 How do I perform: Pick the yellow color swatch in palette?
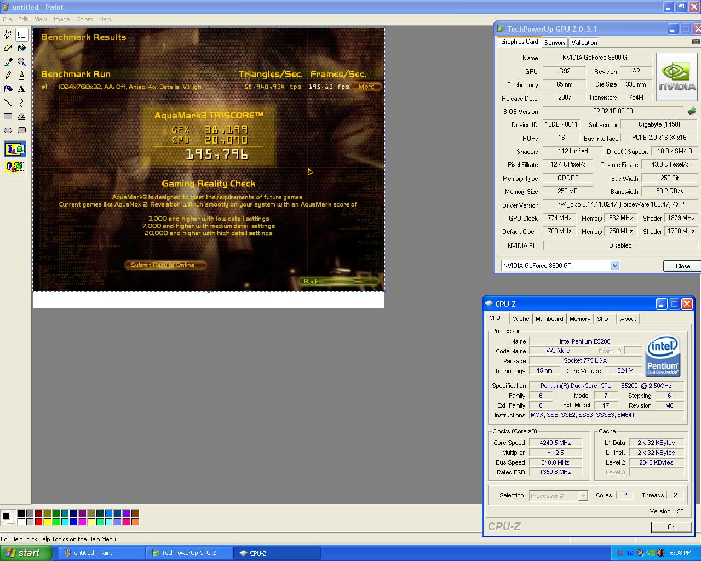tap(47, 522)
